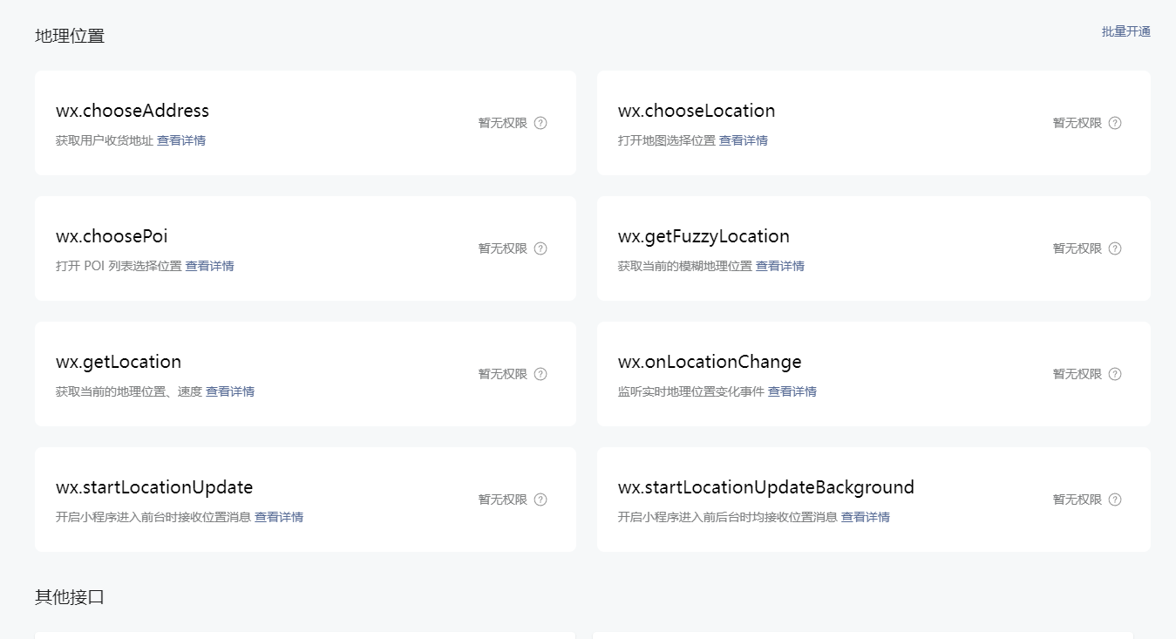Viewport: 1176px width, 639px height.
Task: Click 暂无权限 status in wx.getLocation card
Action: coord(503,374)
